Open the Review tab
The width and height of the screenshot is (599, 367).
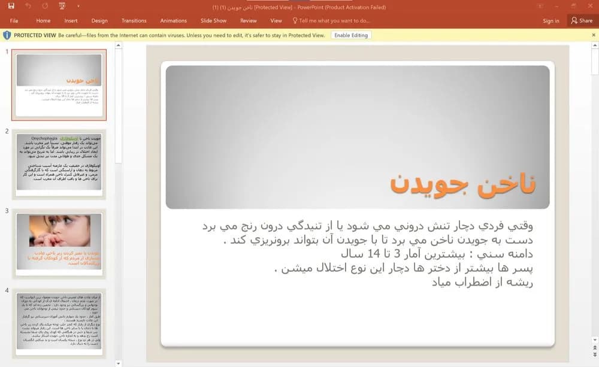249,20
